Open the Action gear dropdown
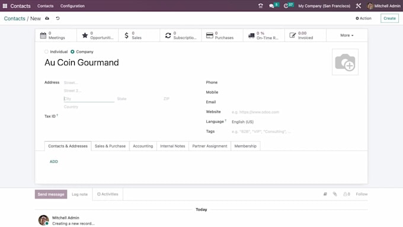403x227 pixels. coord(363,18)
